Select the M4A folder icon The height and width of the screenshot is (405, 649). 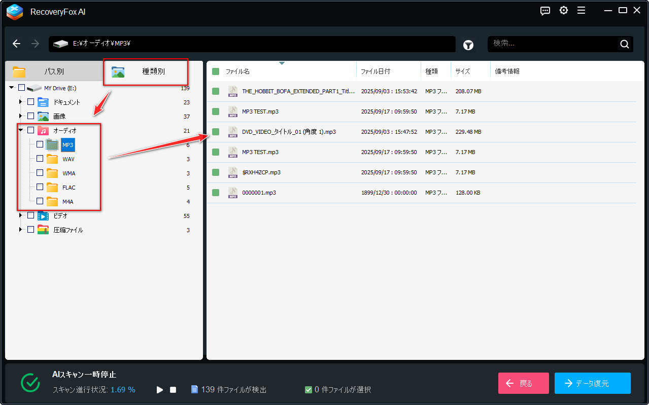pyautogui.click(x=52, y=201)
